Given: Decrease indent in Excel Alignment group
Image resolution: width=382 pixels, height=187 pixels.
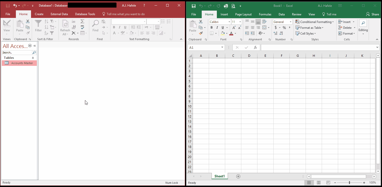Looking at the screenshot, I should click(247, 33).
